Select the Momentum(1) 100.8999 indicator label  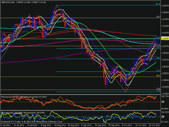point(34,113)
